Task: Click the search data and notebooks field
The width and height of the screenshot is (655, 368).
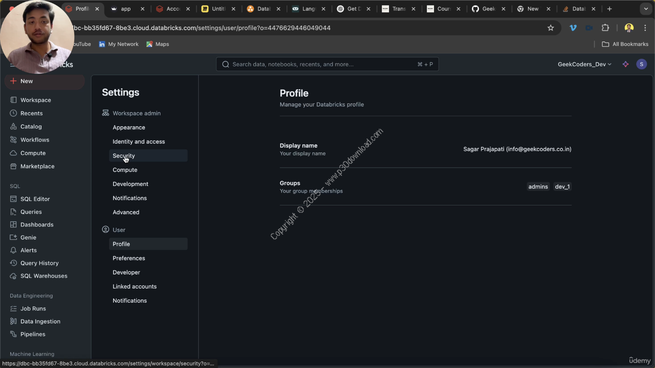Action: (x=327, y=64)
